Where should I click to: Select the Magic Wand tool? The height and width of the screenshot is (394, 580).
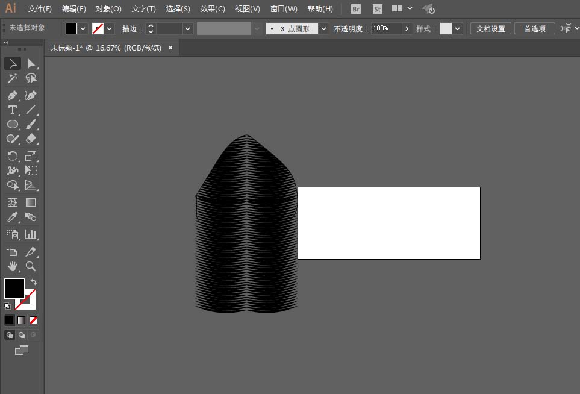(12, 78)
